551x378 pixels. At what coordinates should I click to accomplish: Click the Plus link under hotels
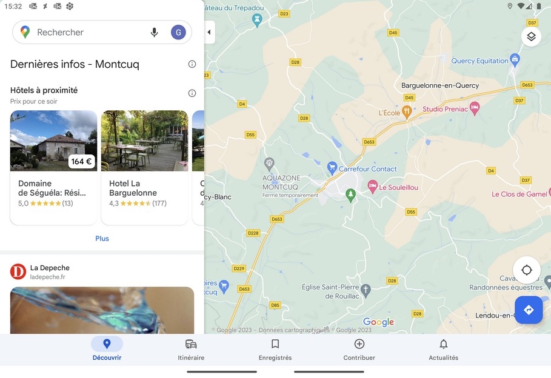(102, 238)
